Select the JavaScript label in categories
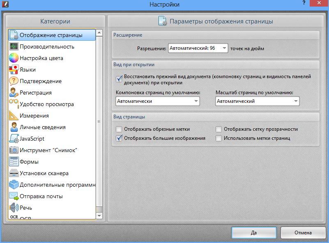This screenshot has width=329, height=243. (32, 139)
